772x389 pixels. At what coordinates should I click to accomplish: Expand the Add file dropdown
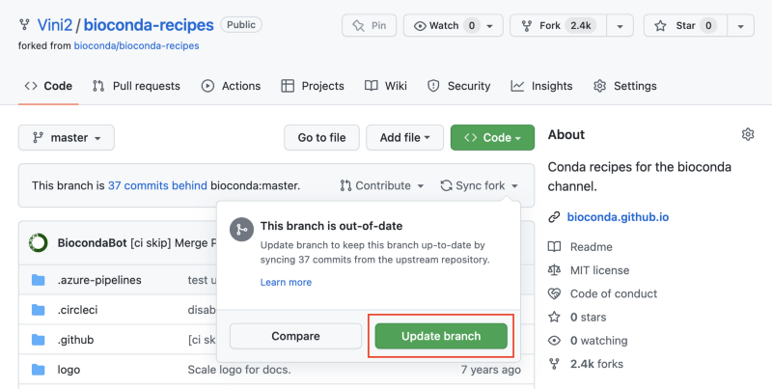click(410, 137)
